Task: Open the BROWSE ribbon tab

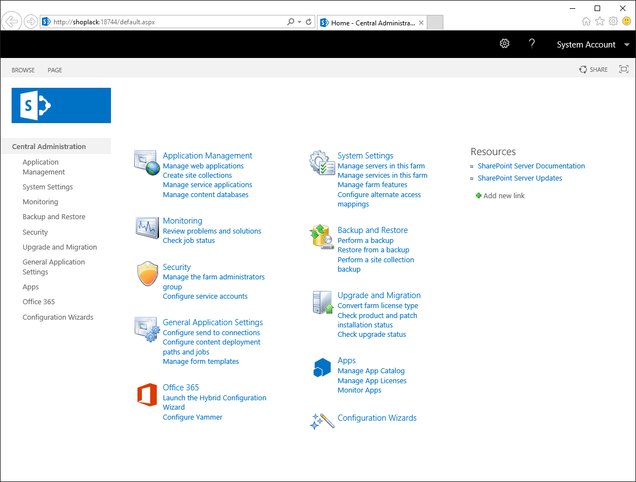Action: click(x=23, y=70)
